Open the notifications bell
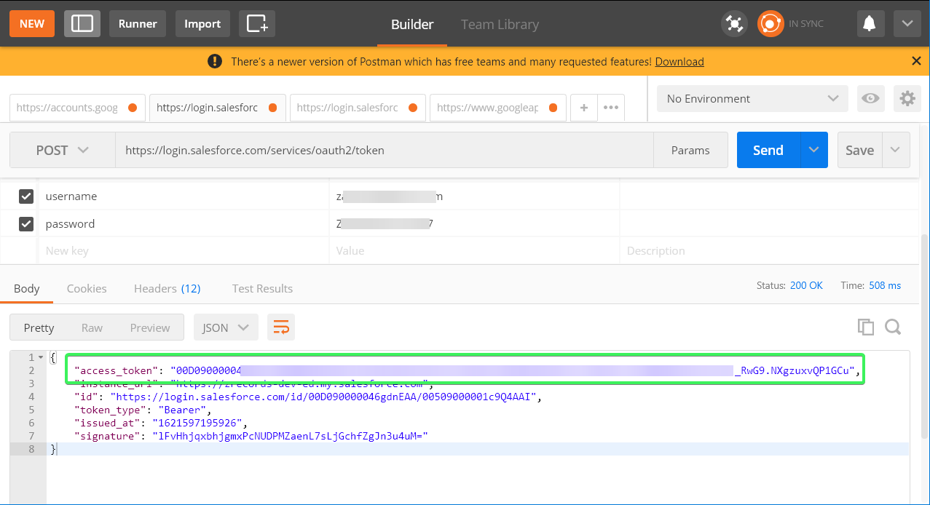This screenshot has height=505, width=930. [x=869, y=24]
